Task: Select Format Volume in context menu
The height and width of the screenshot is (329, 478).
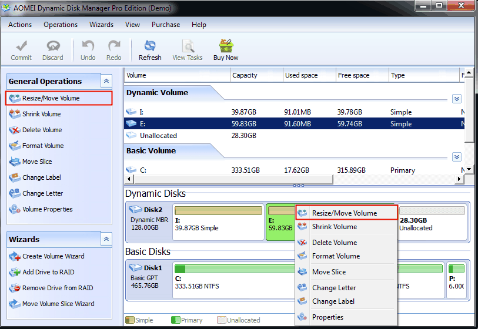Action: (x=347, y=256)
